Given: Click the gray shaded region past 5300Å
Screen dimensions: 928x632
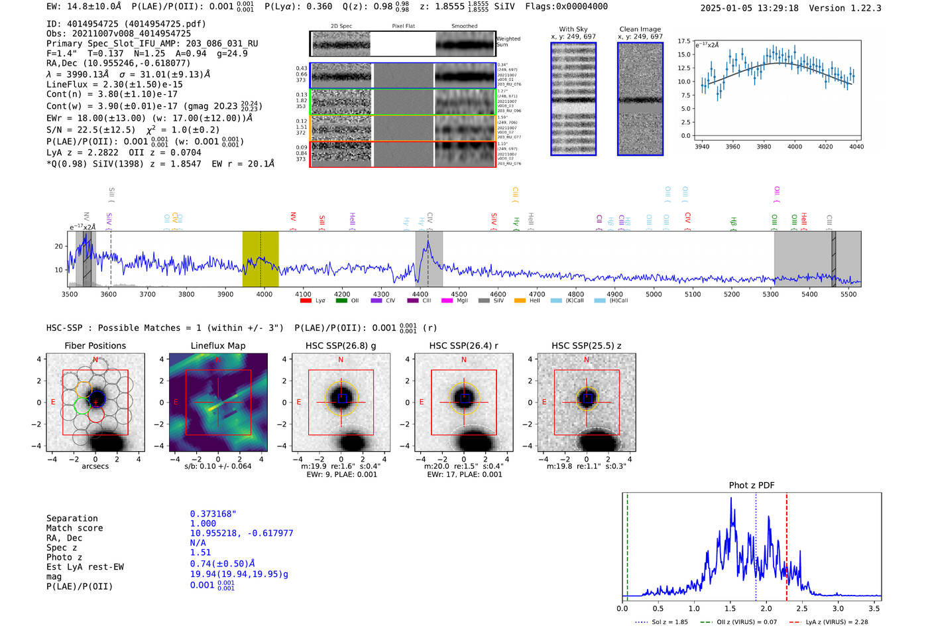Looking at the screenshot, I should [x=817, y=259].
